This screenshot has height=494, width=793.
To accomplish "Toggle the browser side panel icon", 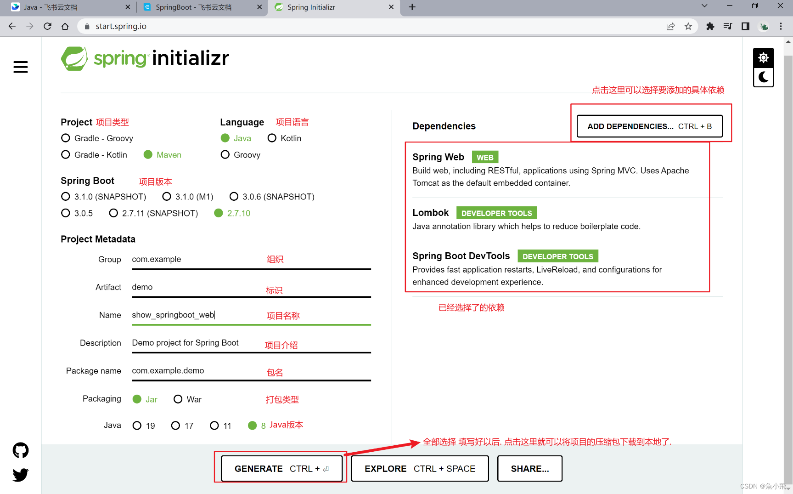I will [x=745, y=26].
